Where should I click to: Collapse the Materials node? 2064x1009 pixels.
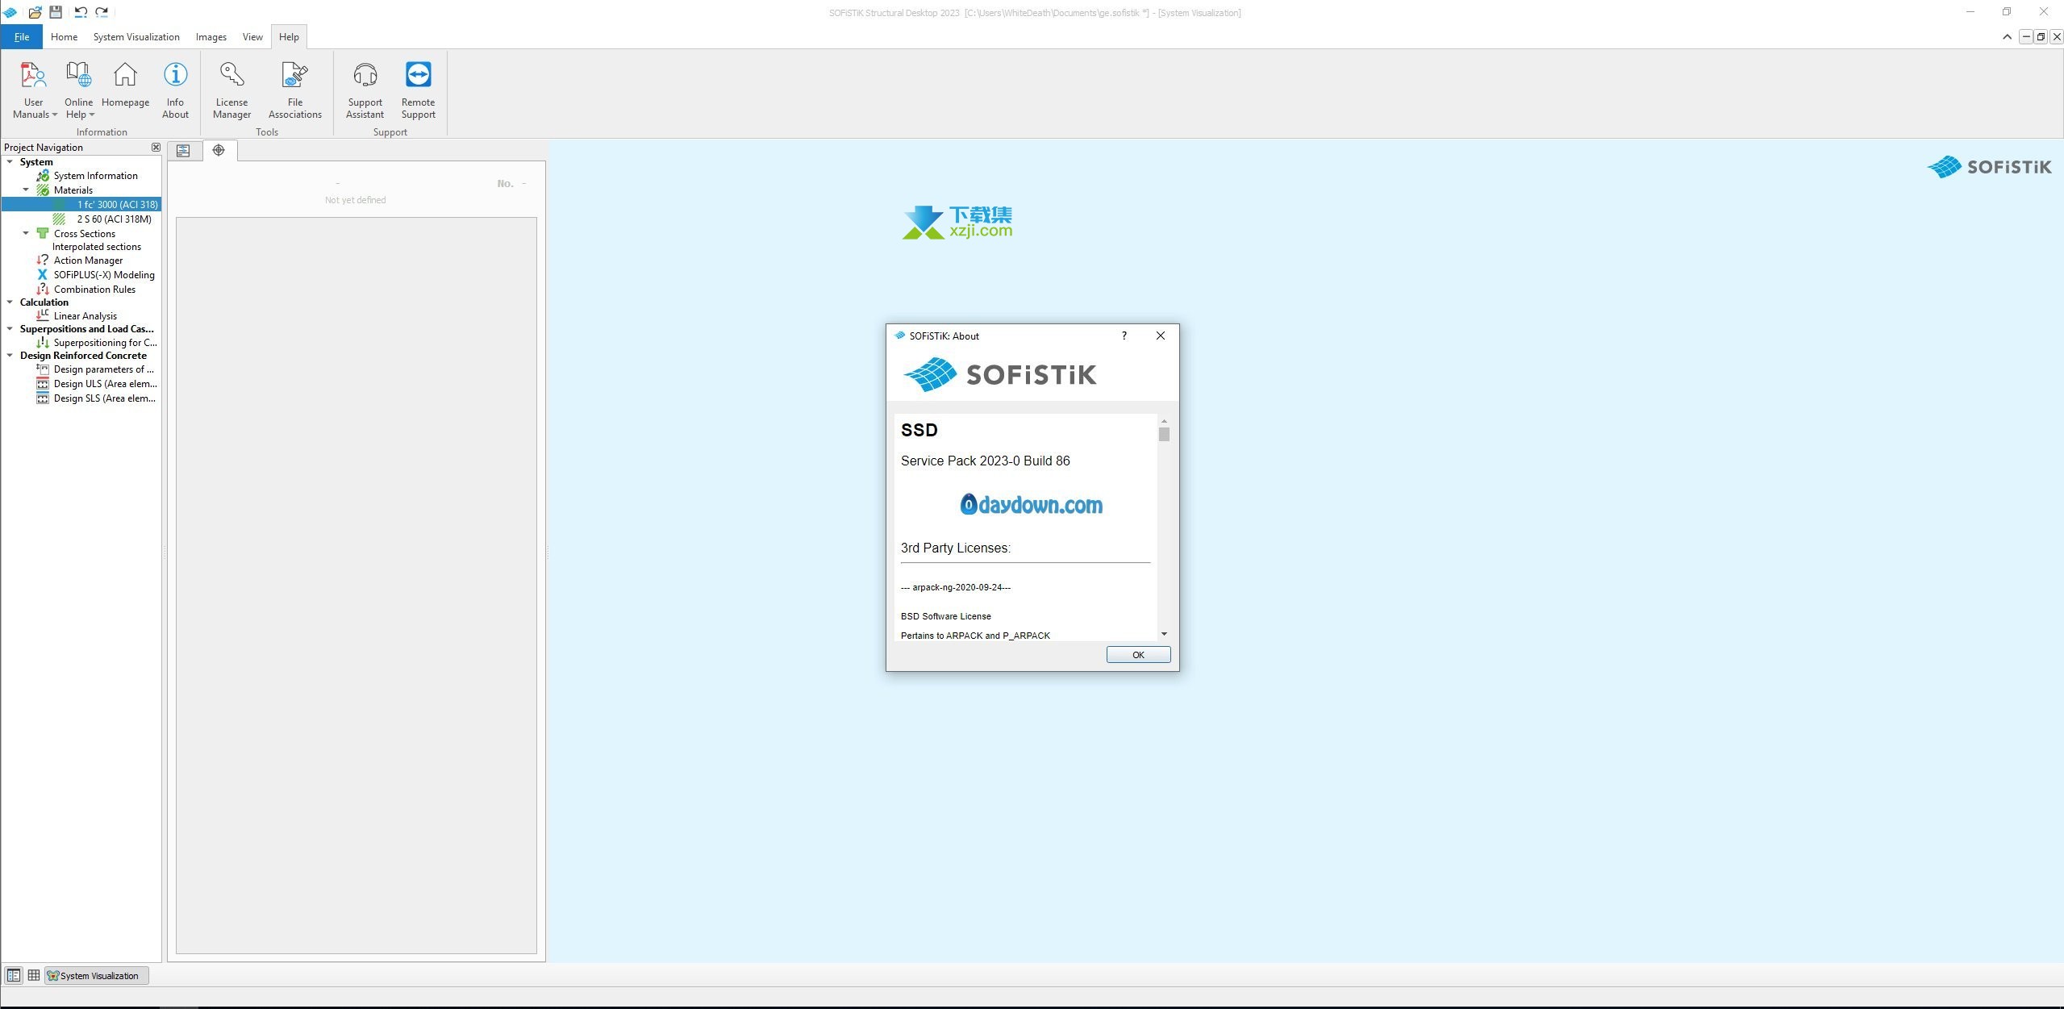coord(26,190)
